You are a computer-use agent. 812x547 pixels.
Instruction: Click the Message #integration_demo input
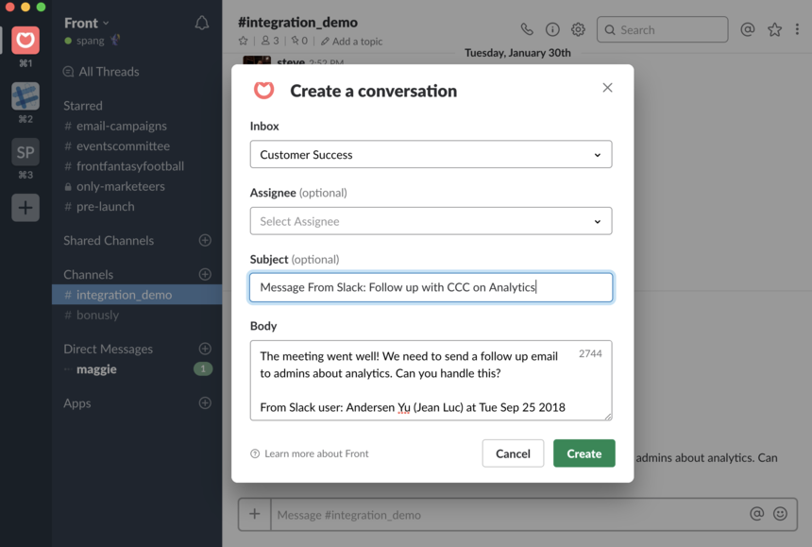[x=510, y=515]
